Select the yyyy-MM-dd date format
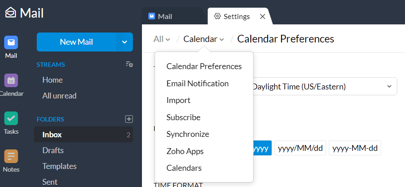The image size is (405, 187). point(355,148)
